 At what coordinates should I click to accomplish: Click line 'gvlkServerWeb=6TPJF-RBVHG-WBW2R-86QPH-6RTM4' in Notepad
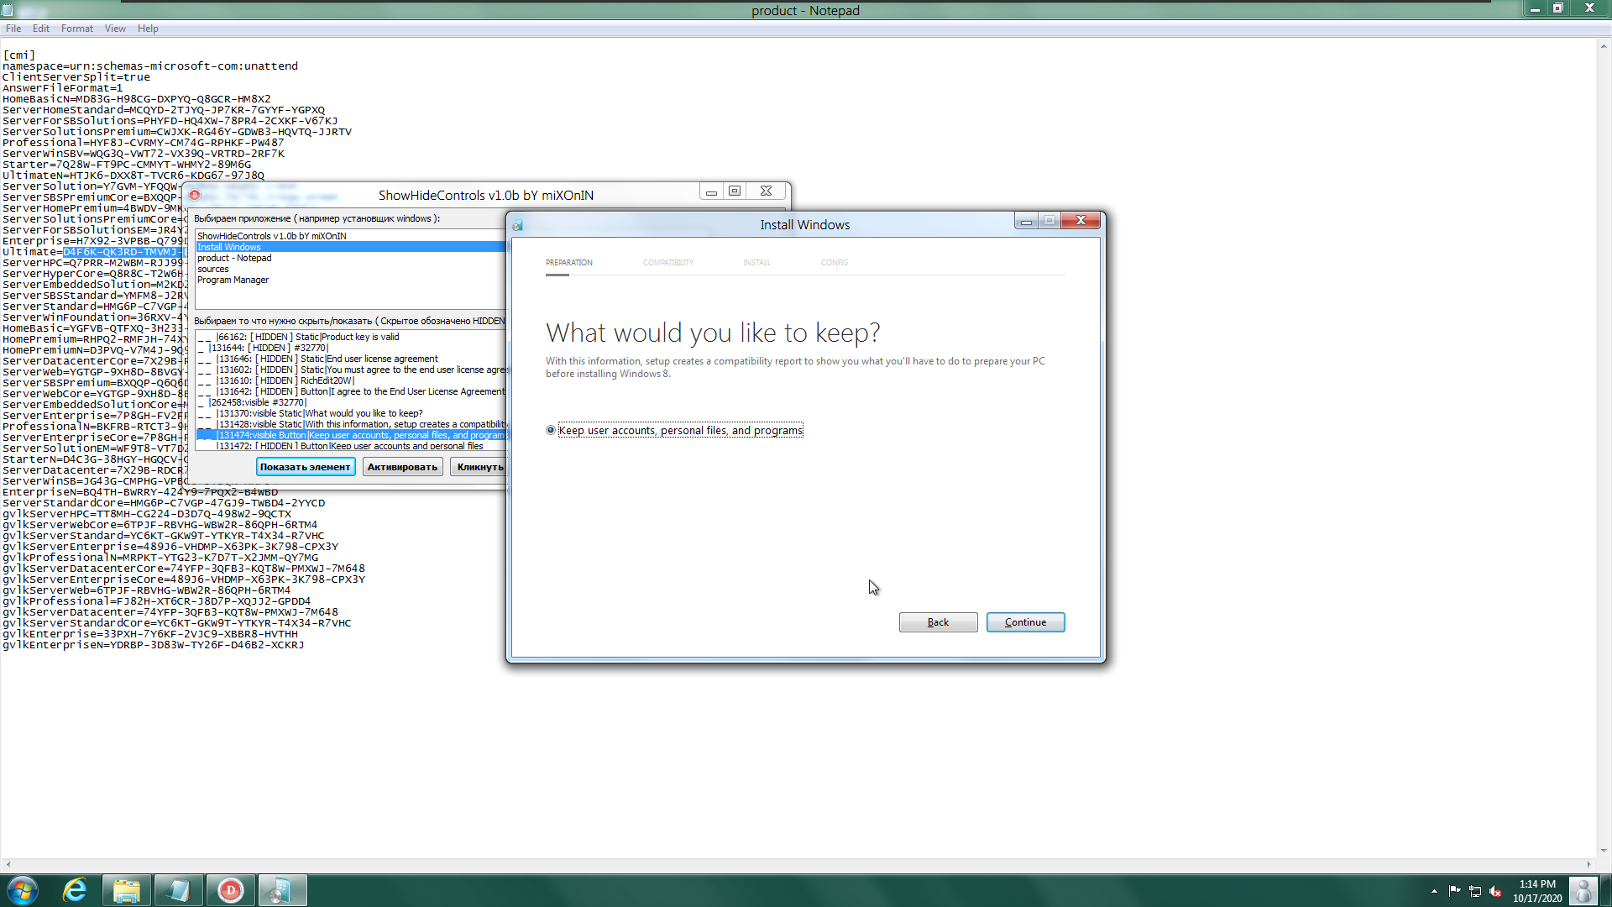click(x=146, y=590)
